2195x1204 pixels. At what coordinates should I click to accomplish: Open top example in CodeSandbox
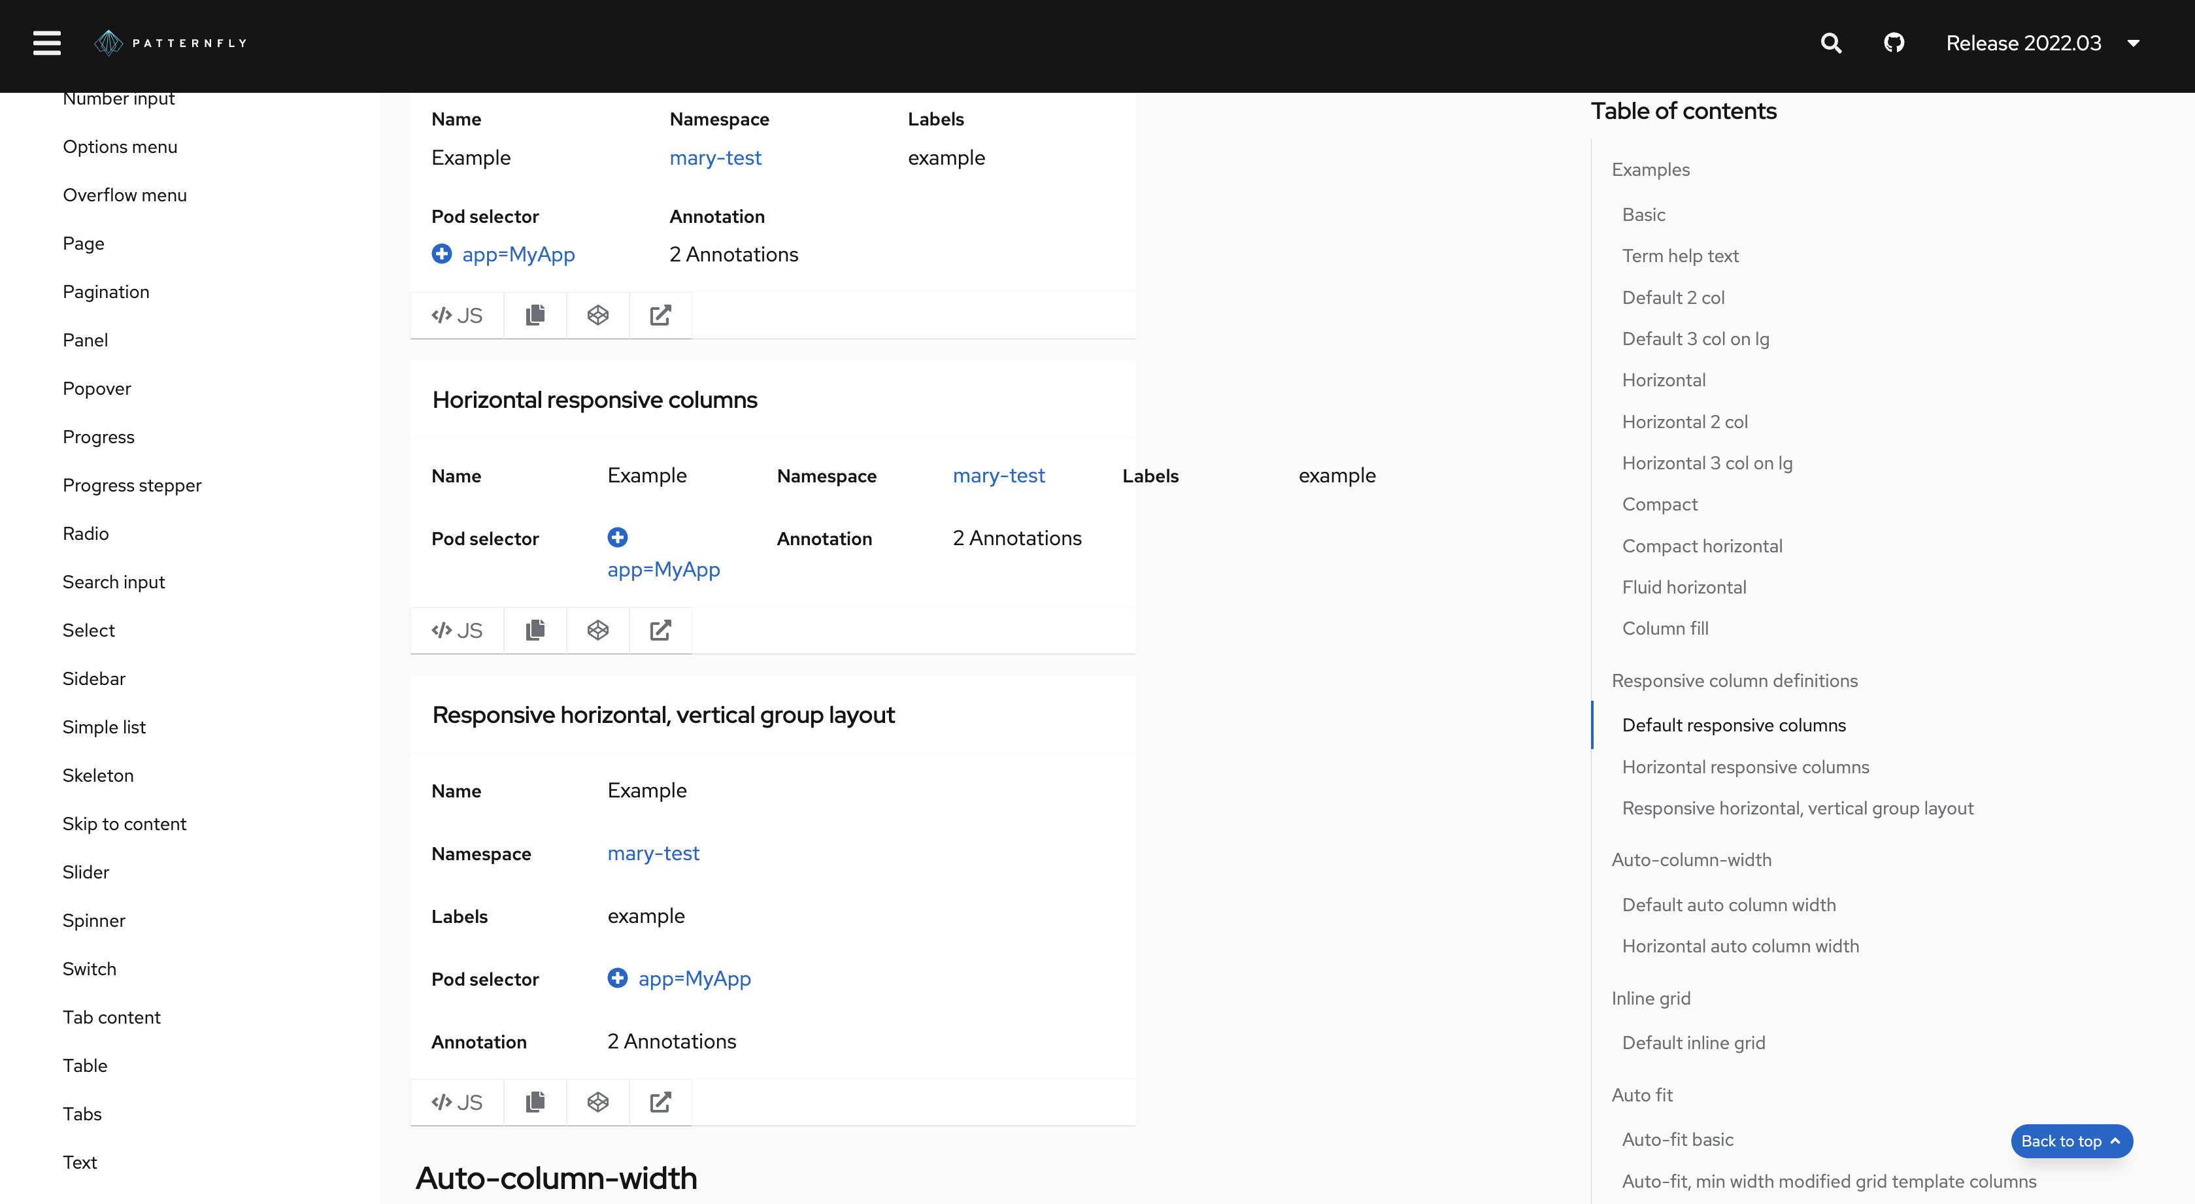click(597, 315)
